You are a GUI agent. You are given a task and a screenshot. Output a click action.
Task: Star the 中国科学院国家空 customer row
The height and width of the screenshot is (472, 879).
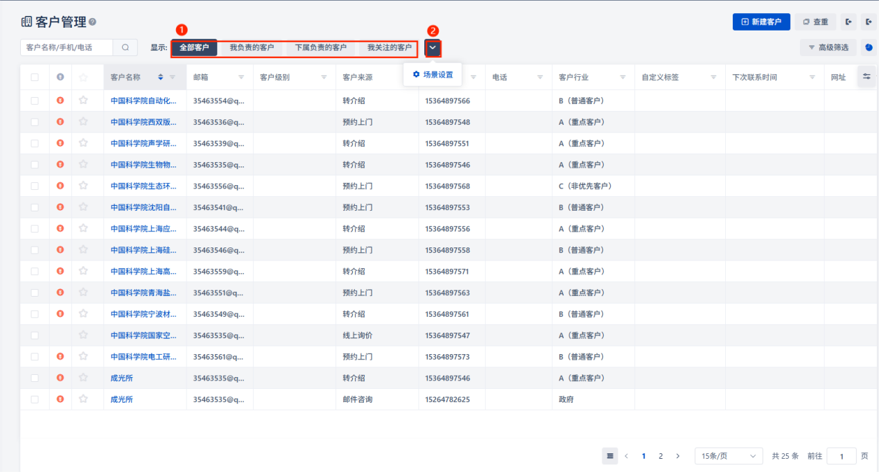click(83, 335)
